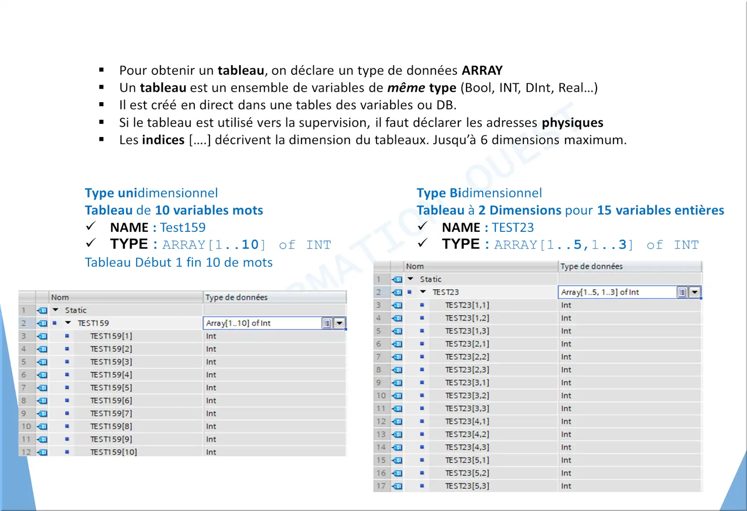747x511 pixels.
Task: Select the TEST159[7] element name
Action: coord(111,413)
